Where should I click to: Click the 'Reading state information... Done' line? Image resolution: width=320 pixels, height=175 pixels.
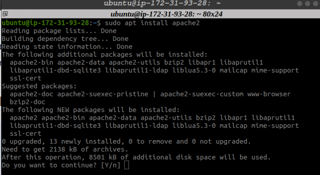[67, 47]
